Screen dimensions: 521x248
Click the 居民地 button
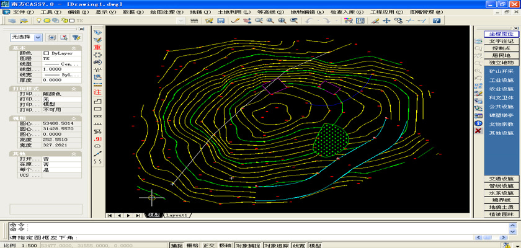tap(501, 55)
